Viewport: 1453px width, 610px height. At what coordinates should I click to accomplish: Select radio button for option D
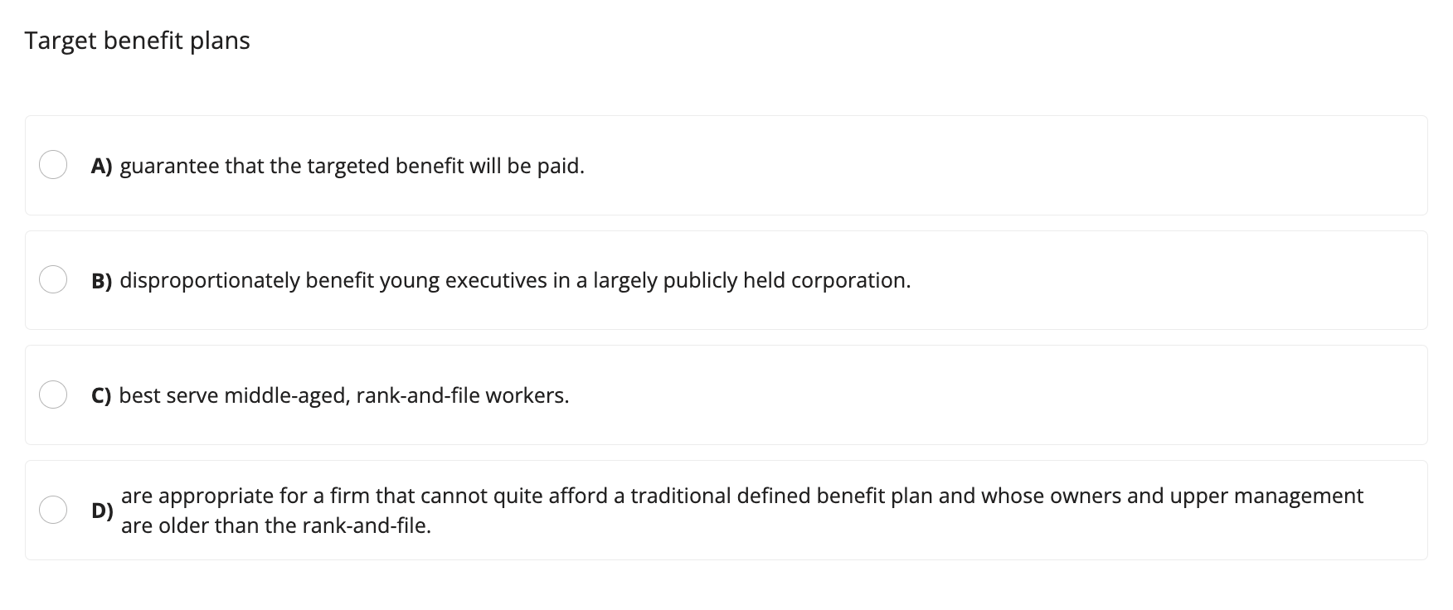(53, 511)
